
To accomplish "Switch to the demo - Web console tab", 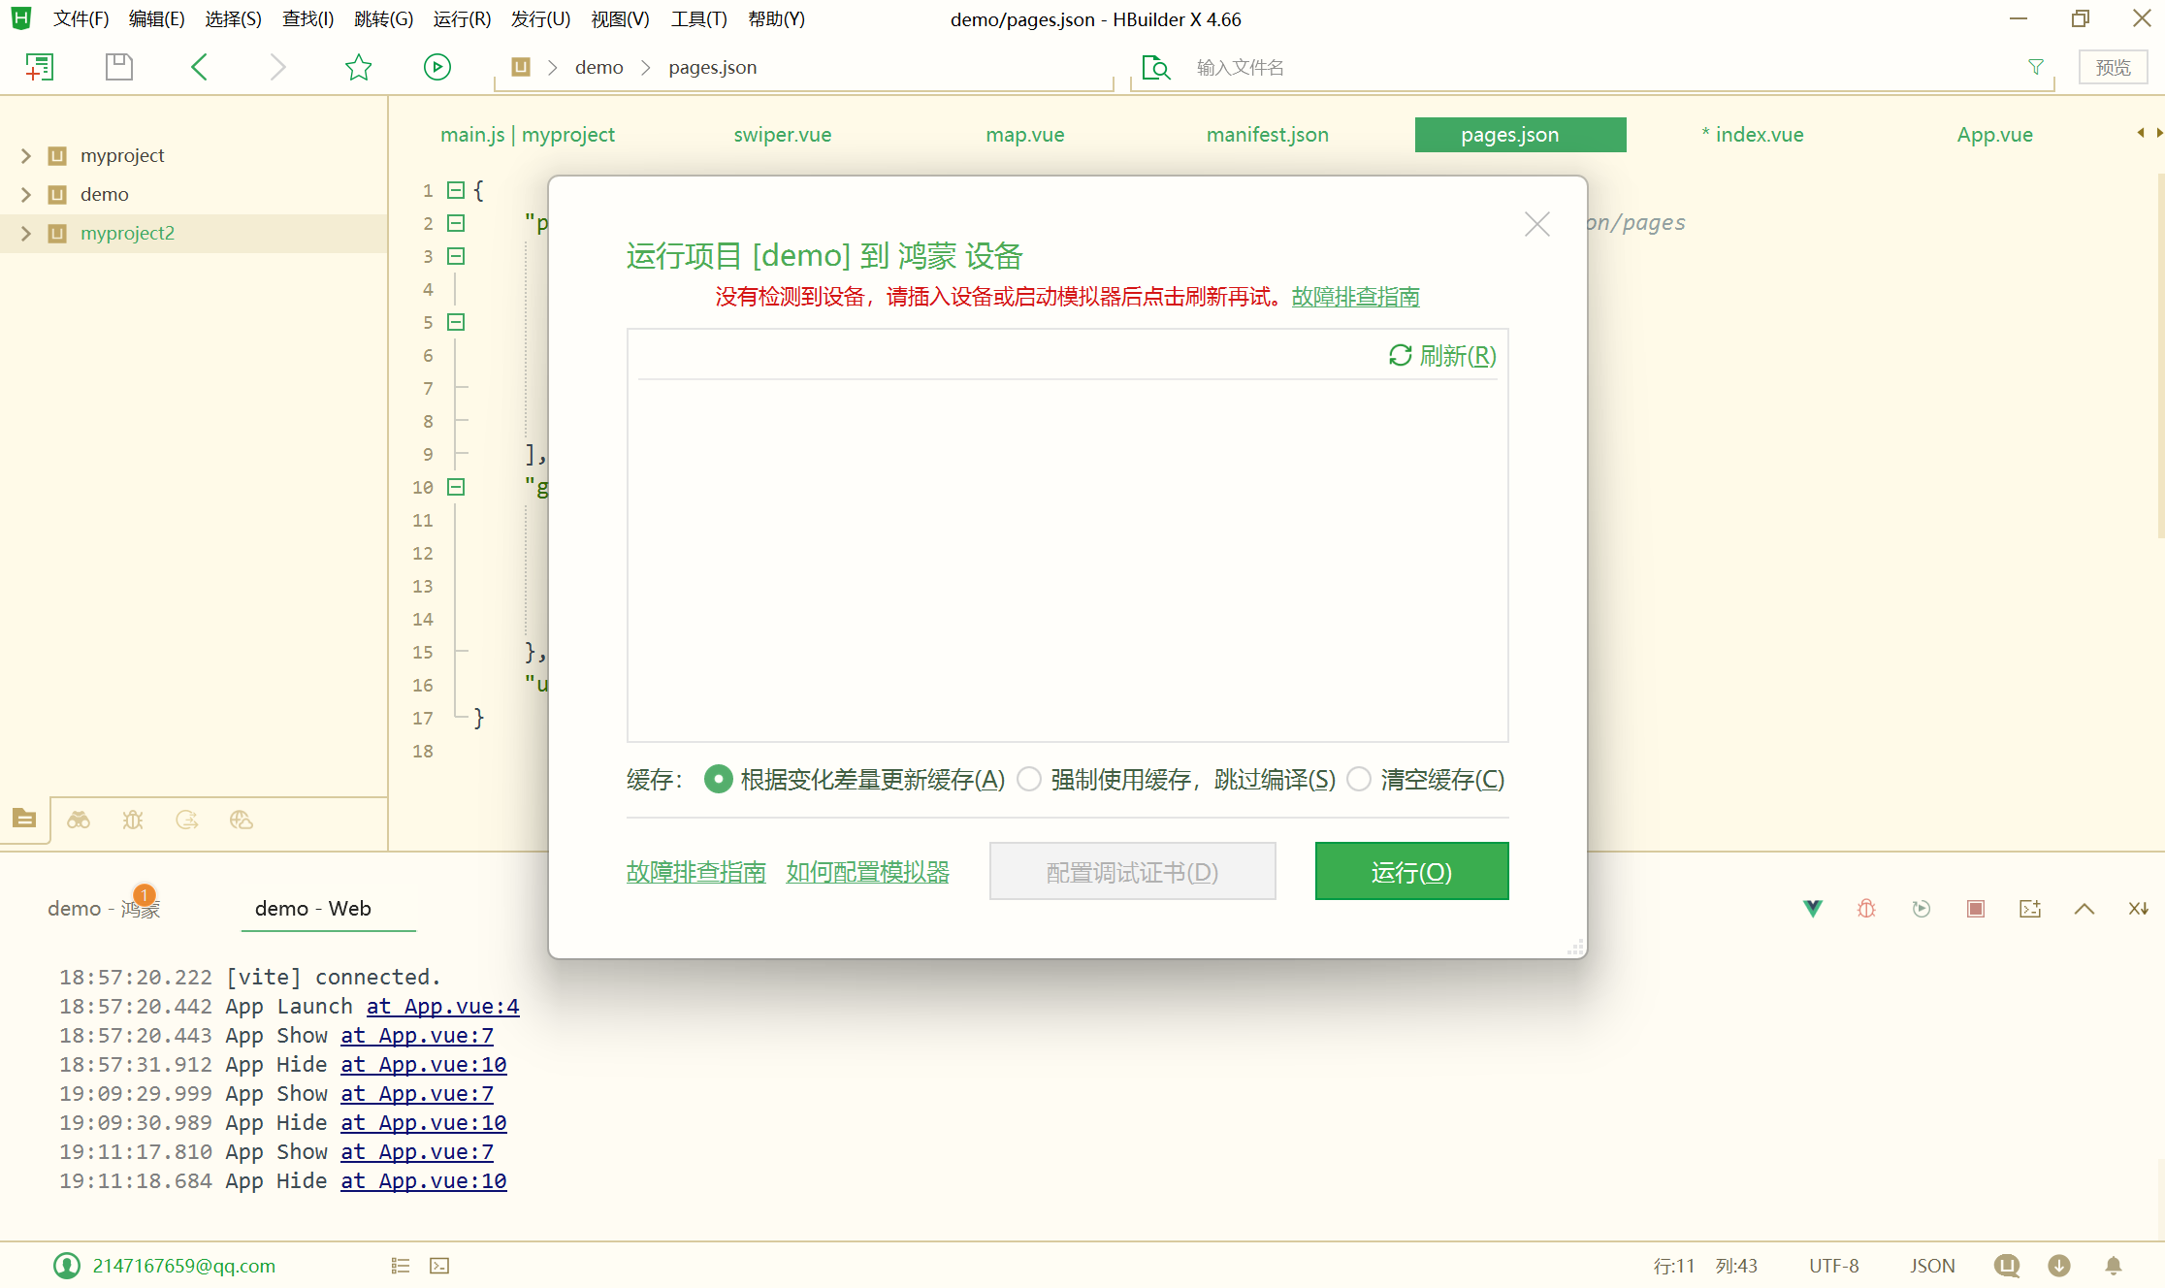I will [x=312, y=909].
